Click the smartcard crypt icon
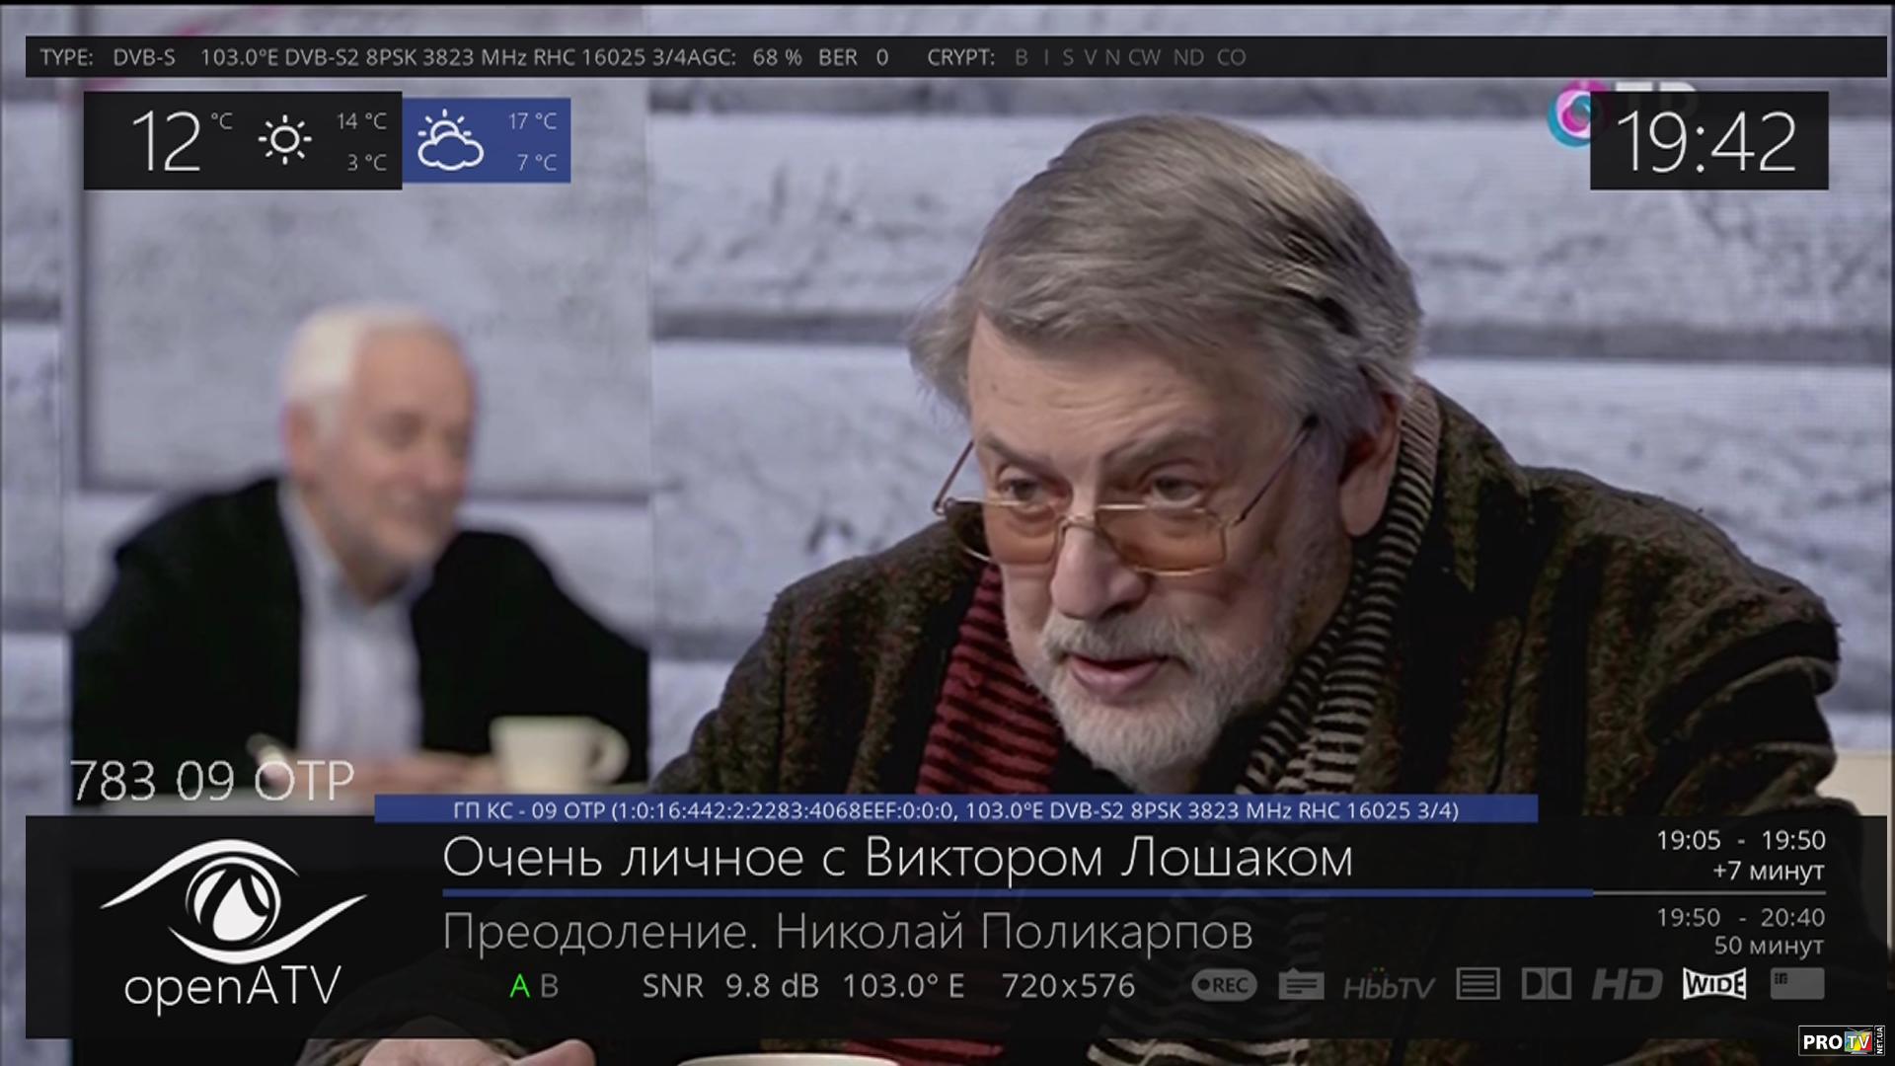1895x1066 pixels. click(1796, 983)
